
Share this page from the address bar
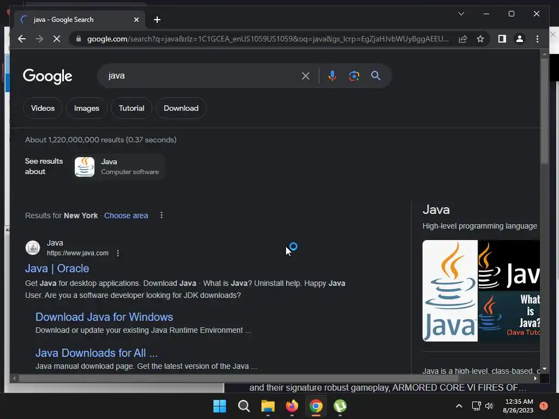coord(463,39)
